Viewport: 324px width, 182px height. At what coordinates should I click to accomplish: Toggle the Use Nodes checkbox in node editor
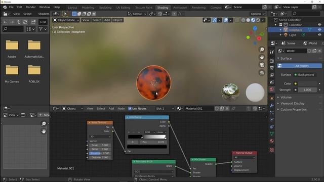[x=130, y=109]
